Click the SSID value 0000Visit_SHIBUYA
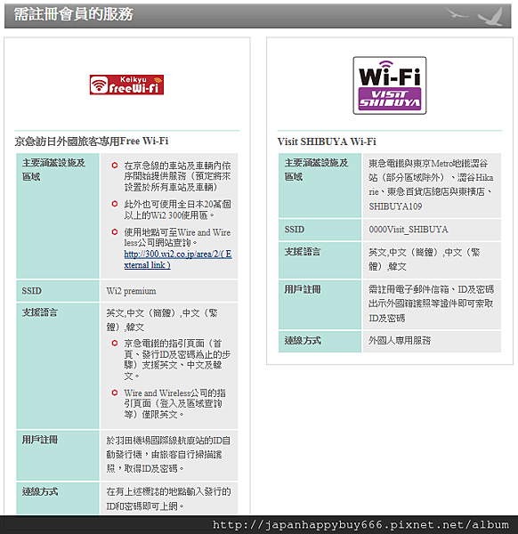 [x=409, y=230]
